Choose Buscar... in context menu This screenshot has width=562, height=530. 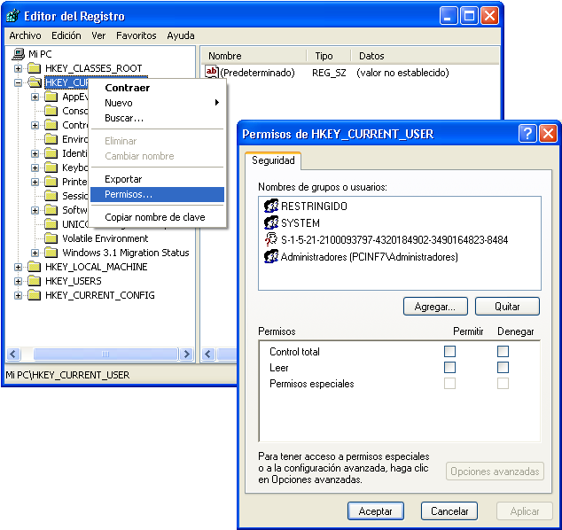(x=157, y=118)
